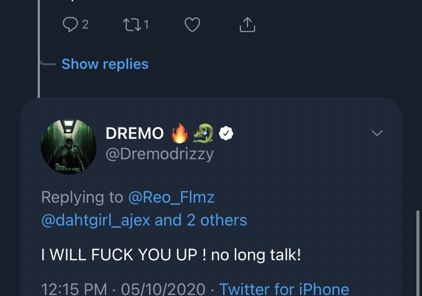
Task: Click the 12:15 PM timestamp
Action: [x=74, y=289]
